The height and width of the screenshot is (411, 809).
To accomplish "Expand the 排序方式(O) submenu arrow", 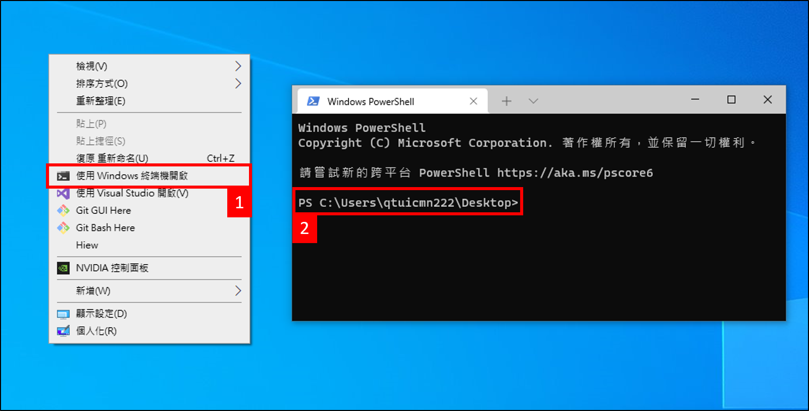I will click(x=238, y=83).
